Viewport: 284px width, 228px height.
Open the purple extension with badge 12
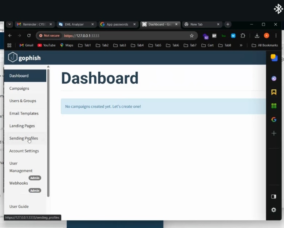[206, 36]
